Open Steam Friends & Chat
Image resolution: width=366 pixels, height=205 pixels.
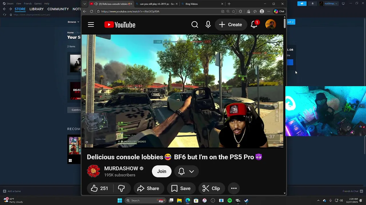pos(353,191)
